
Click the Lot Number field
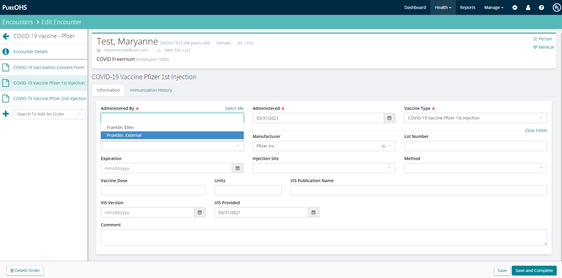pos(475,146)
